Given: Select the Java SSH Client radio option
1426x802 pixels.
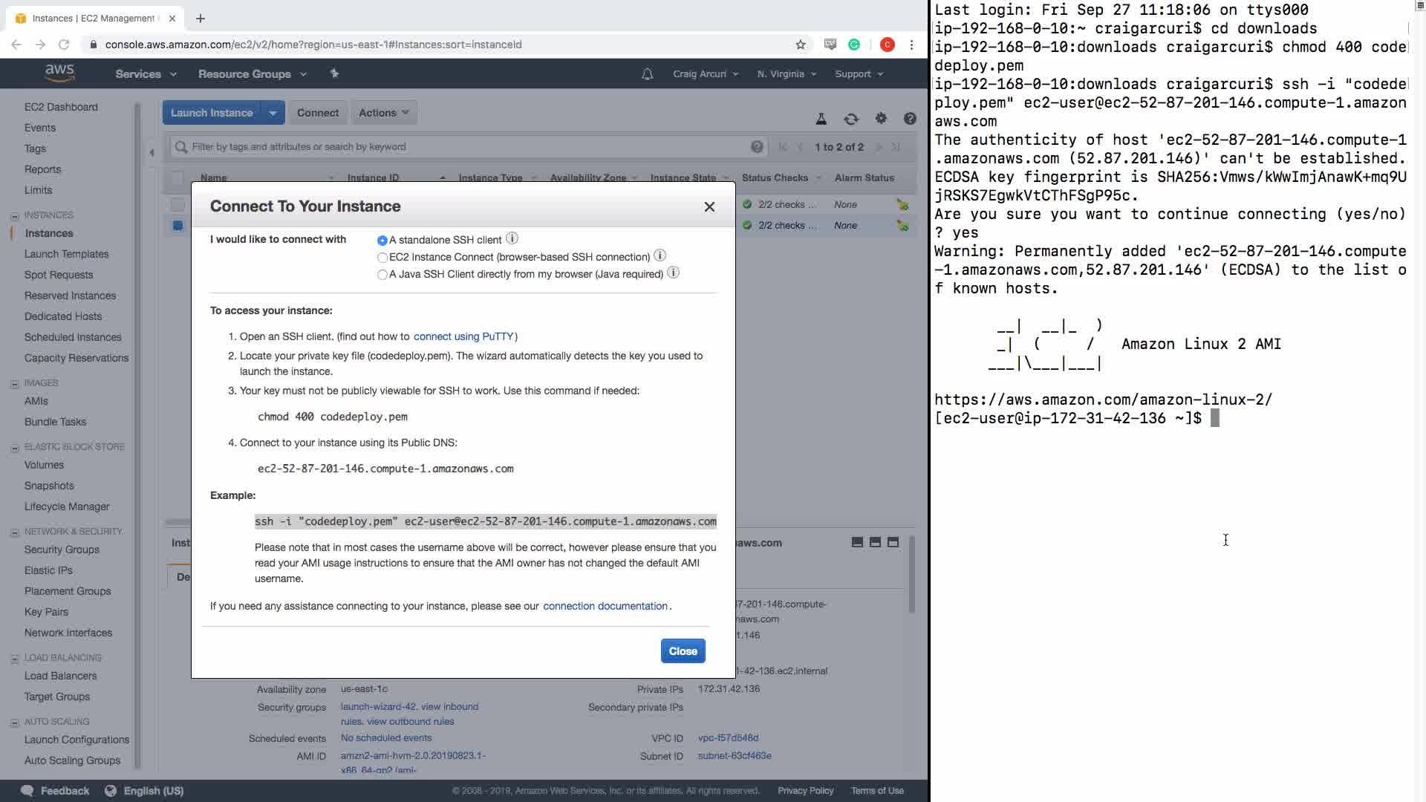Looking at the screenshot, I should click(x=382, y=275).
